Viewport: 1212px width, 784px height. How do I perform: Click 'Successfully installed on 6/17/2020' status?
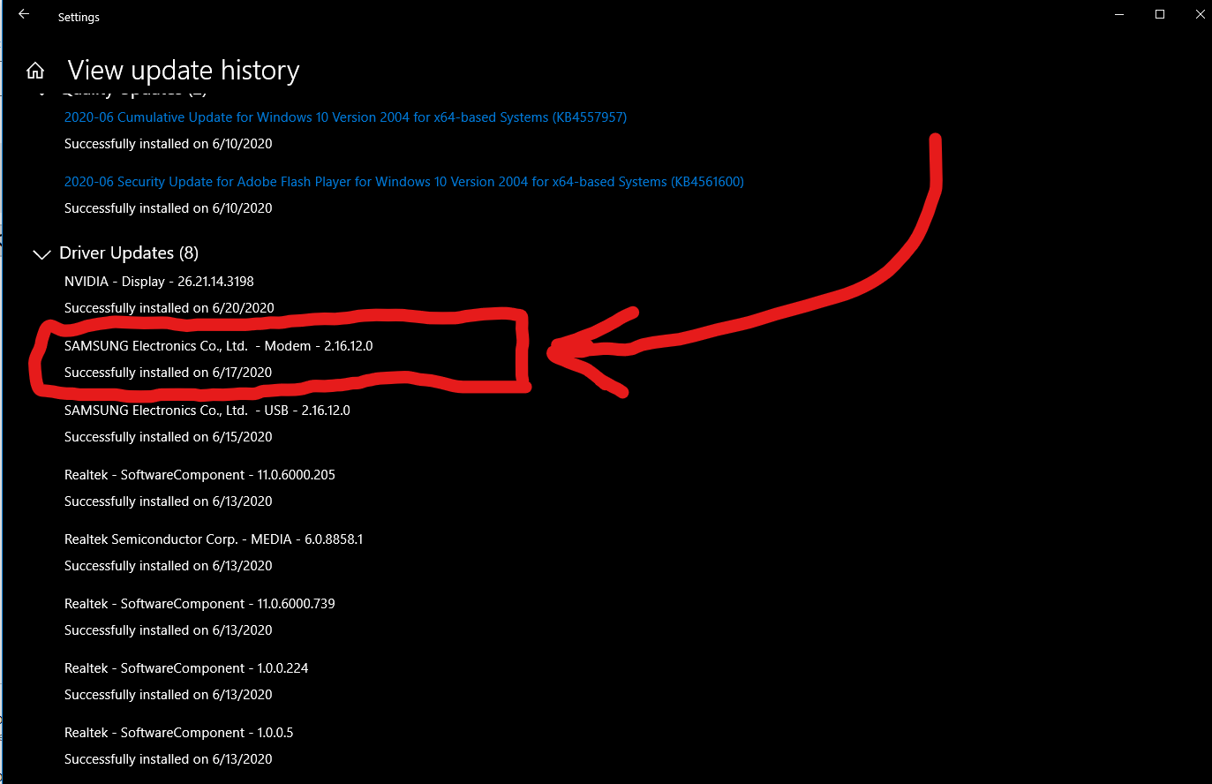(x=169, y=373)
